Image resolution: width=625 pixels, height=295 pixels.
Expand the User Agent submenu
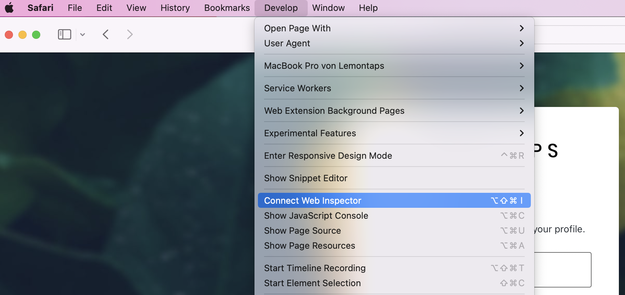coord(394,43)
